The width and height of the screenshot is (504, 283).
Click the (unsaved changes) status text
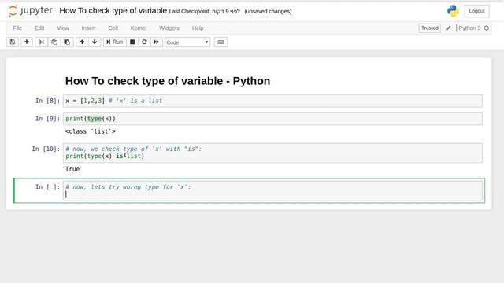point(268,11)
